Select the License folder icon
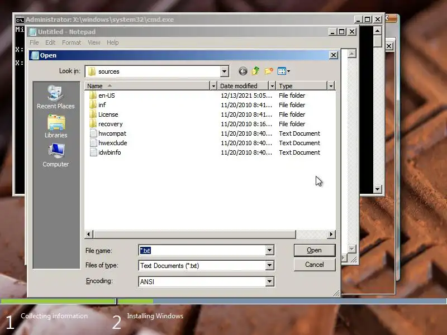Screen dimensions: 447x335 (x=93, y=114)
